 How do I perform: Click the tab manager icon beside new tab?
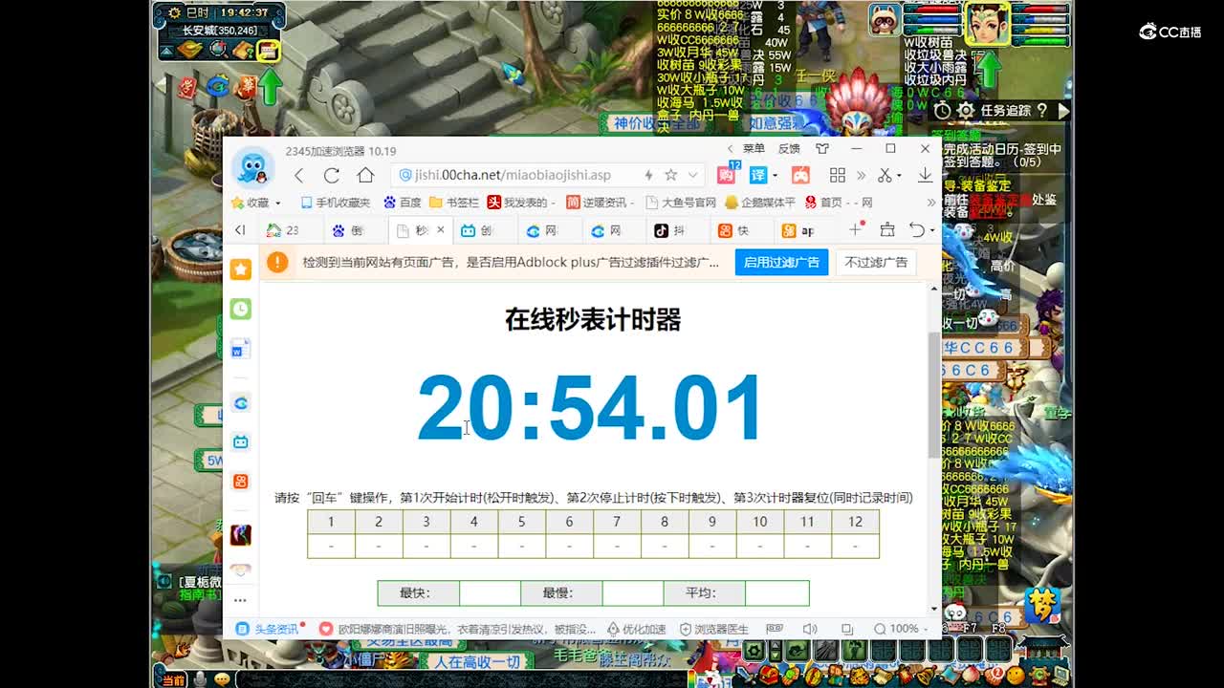(887, 230)
